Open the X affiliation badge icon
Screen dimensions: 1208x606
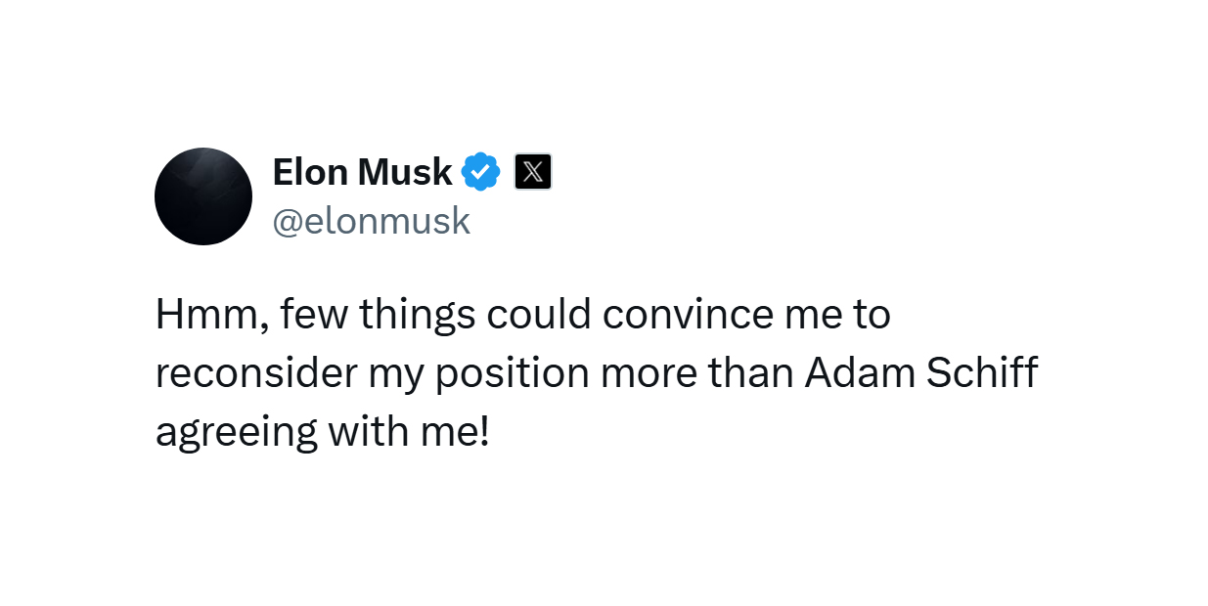coord(533,172)
